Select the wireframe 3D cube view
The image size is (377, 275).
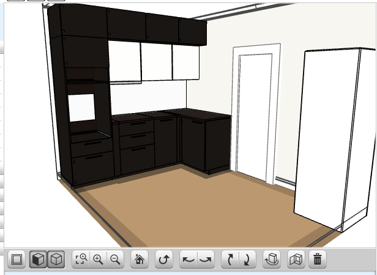[x=56, y=260]
